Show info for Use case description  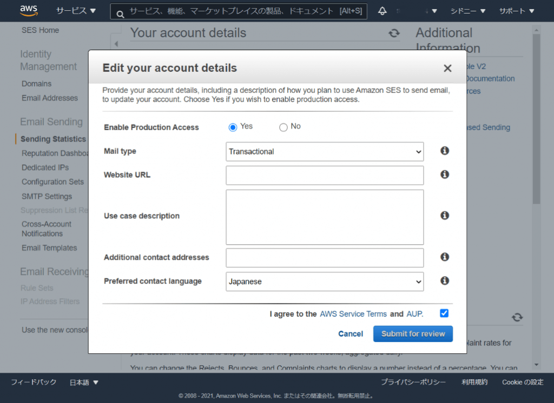(x=445, y=215)
